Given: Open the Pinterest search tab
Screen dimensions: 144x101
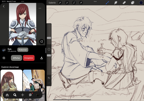Looking at the screenshot, I should click(x=15, y=95).
